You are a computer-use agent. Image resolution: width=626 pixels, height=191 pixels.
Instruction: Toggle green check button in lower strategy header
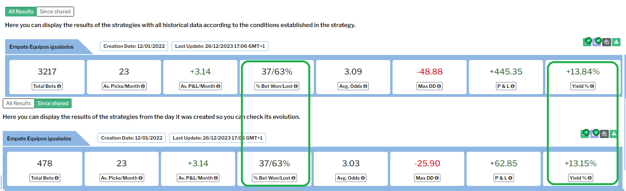coord(584,134)
